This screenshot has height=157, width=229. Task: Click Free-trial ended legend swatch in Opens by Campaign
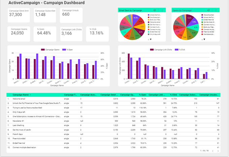coord(202,32)
